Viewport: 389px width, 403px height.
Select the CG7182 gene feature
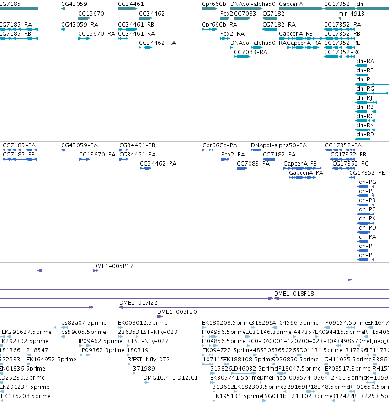point(269,18)
